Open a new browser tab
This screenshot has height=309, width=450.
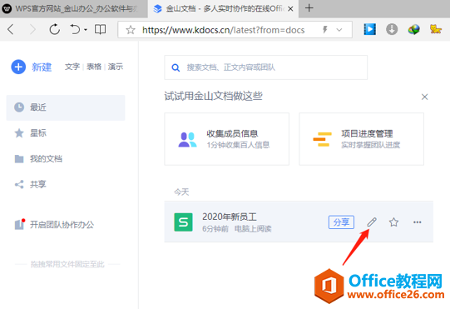309,8
